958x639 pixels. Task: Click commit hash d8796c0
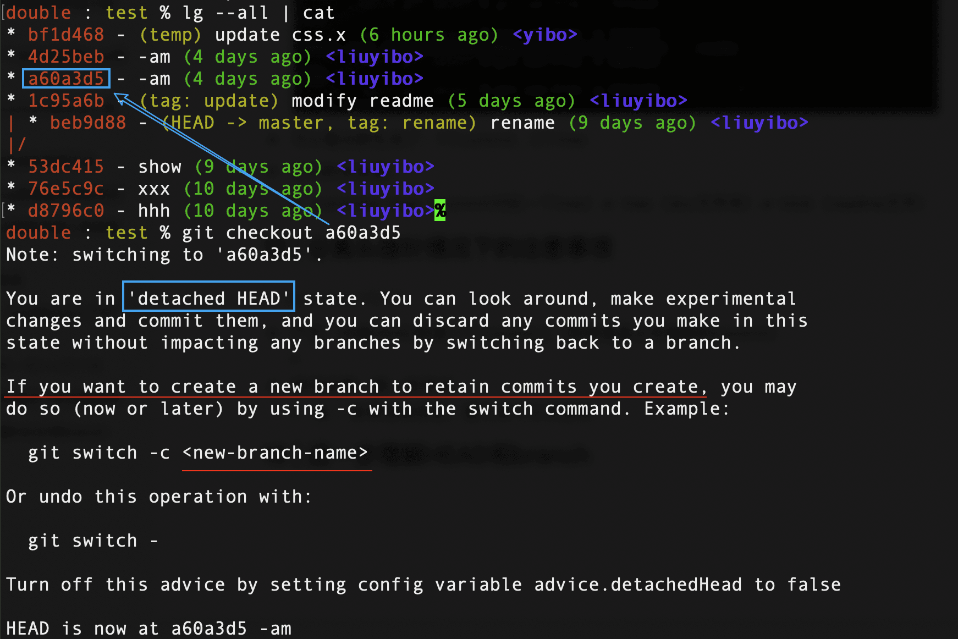click(x=66, y=211)
